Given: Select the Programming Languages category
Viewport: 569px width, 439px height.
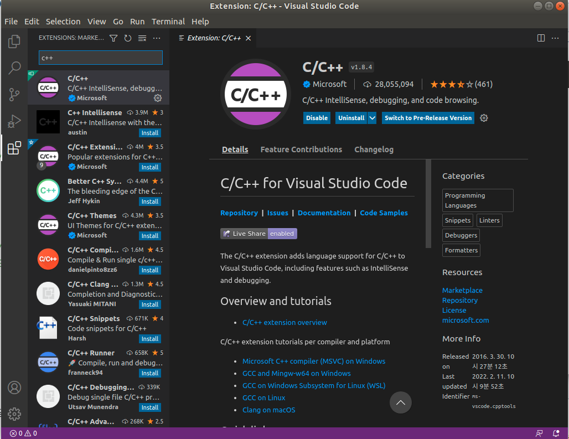Looking at the screenshot, I should pyautogui.click(x=478, y=200).
